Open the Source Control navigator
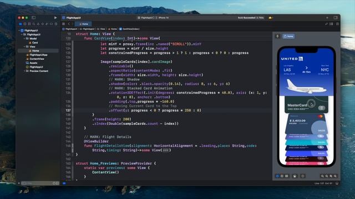Image resolution: width=355 pixels, height=199 pixels. pos(24,24)
